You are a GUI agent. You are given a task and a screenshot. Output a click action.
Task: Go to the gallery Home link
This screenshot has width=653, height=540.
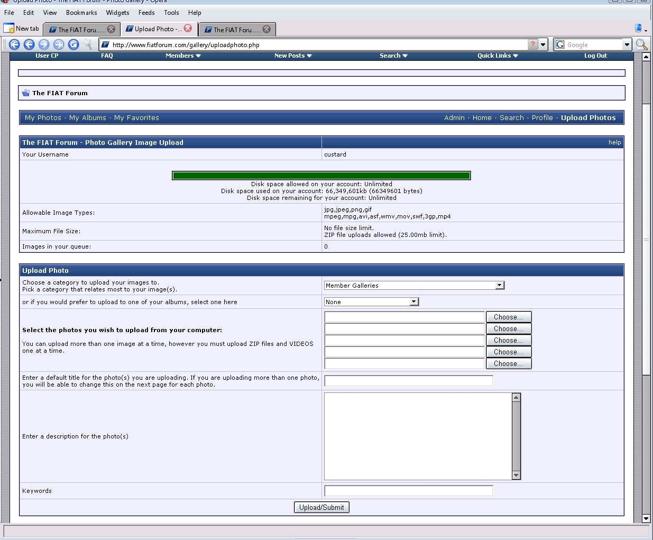[482, 118]
